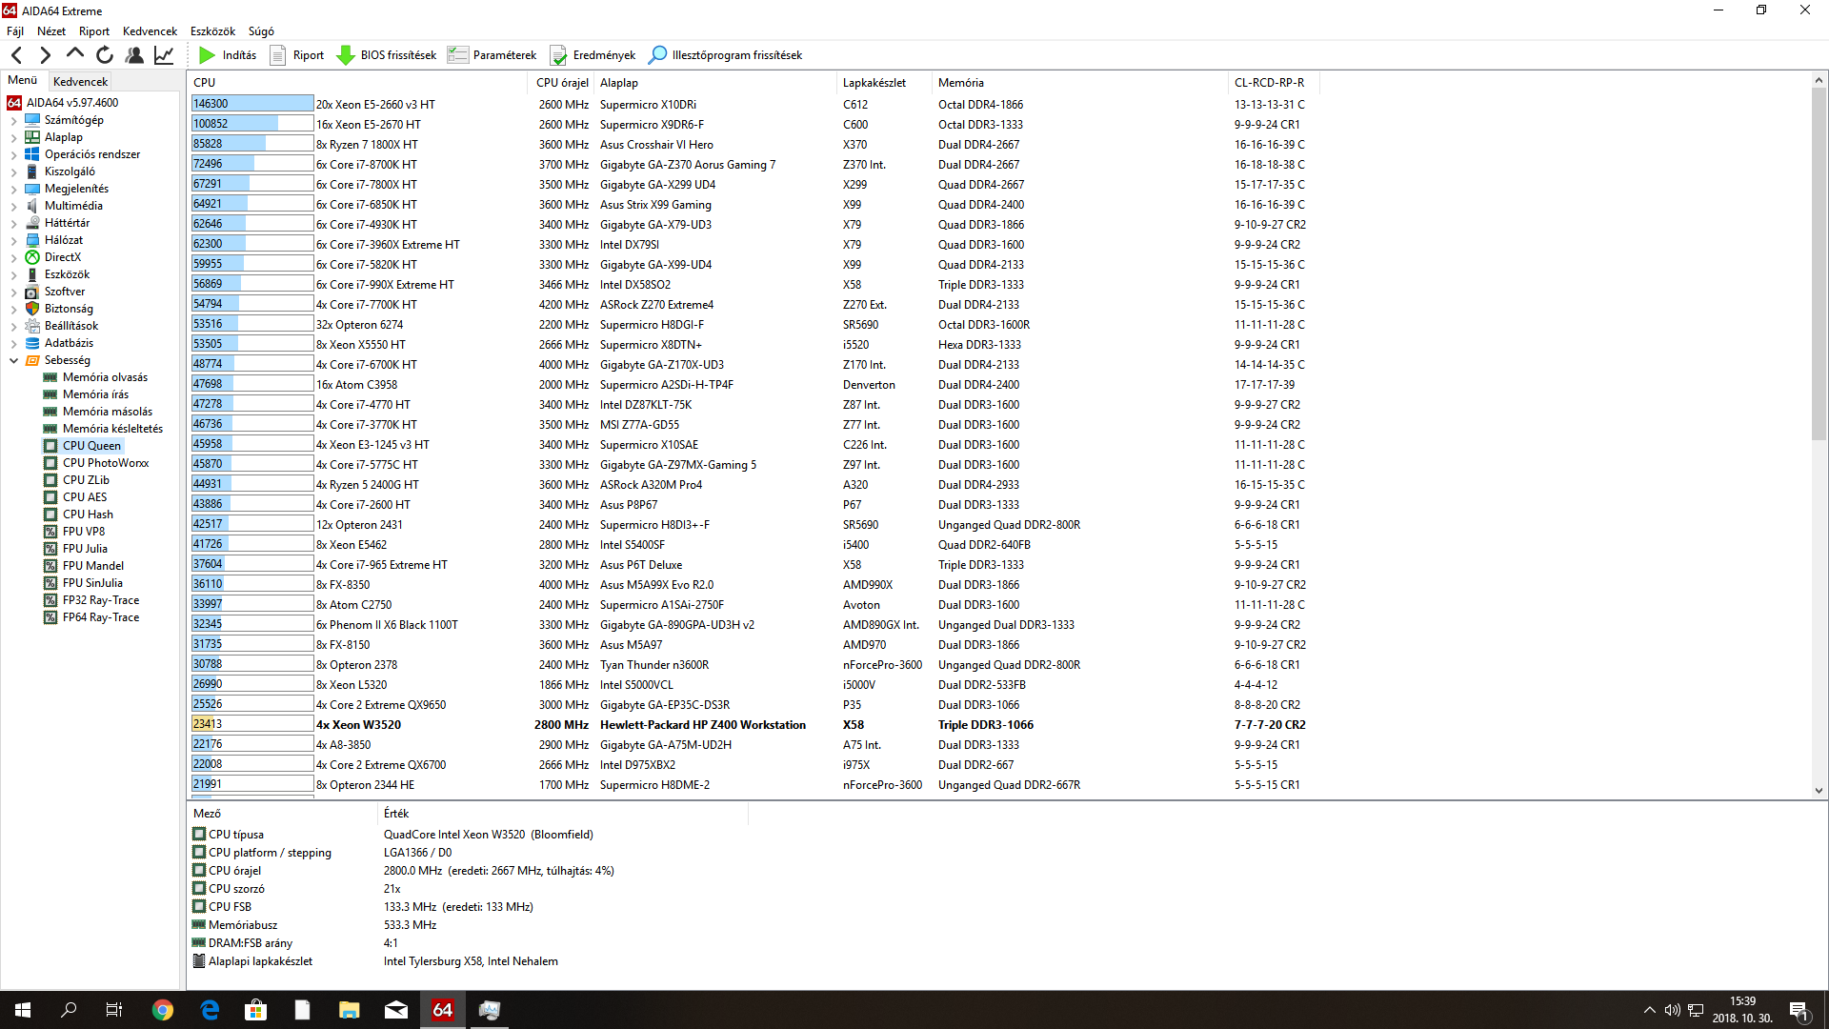
Task: Sort by the CPU órajel column header
Action: coord(562,83)
